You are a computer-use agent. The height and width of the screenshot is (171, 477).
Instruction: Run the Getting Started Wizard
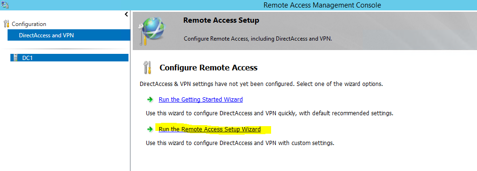pyautogui.click(x=201, y=100)
